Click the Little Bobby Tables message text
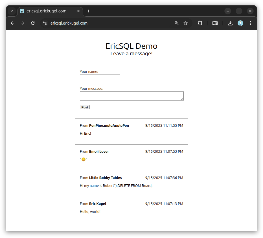Screen dimensions: 263x238 pos(117,185)
